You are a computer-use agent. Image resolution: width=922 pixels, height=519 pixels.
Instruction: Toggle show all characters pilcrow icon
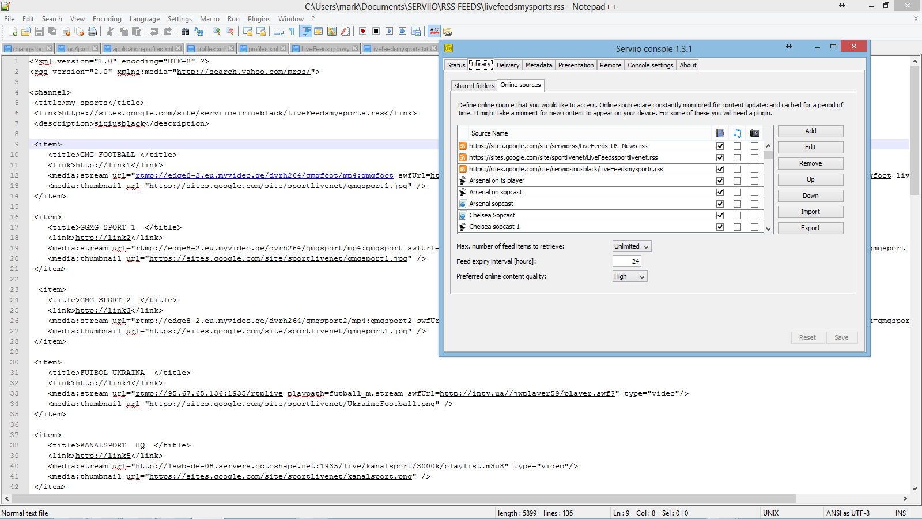[292, 31]
